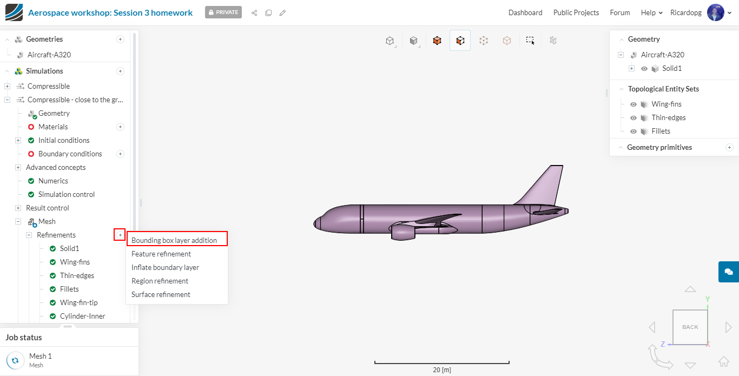Expand the Result control node
Image resolution: width=739 pixels, height=376 pixels.
[x=18, y=208]
